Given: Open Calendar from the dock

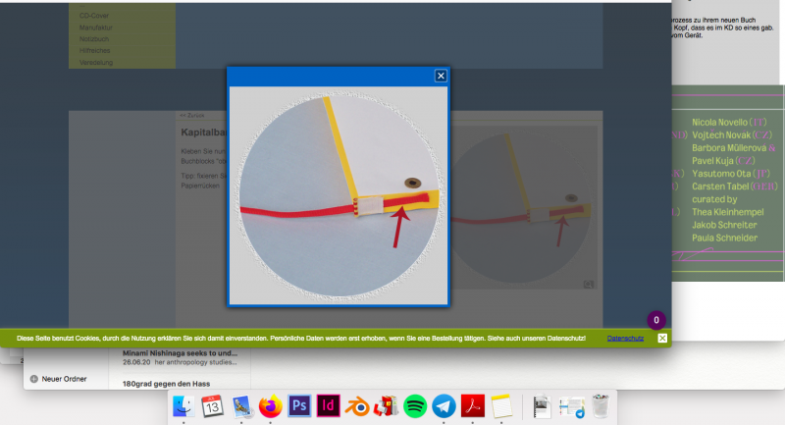Looking at the screenshot, I should click(x=211, y=405).
